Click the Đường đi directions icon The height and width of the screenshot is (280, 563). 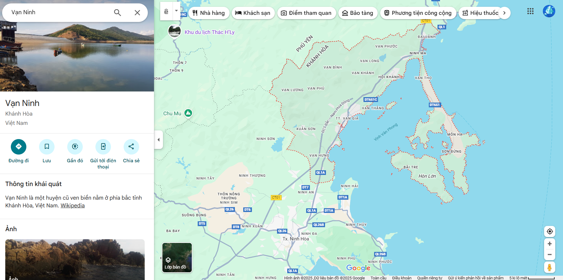click(x=19, y=146)
